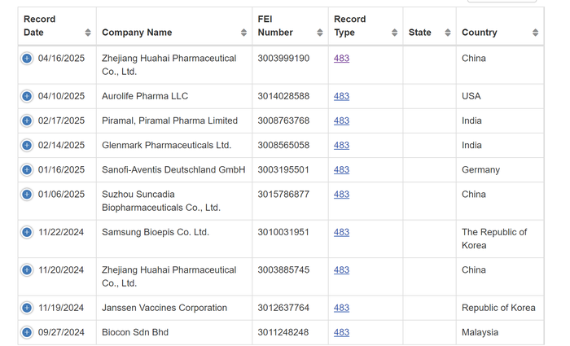Click plus icon for 11/20/2024 Zhejiang Huahai row

[x=27, y=270]
